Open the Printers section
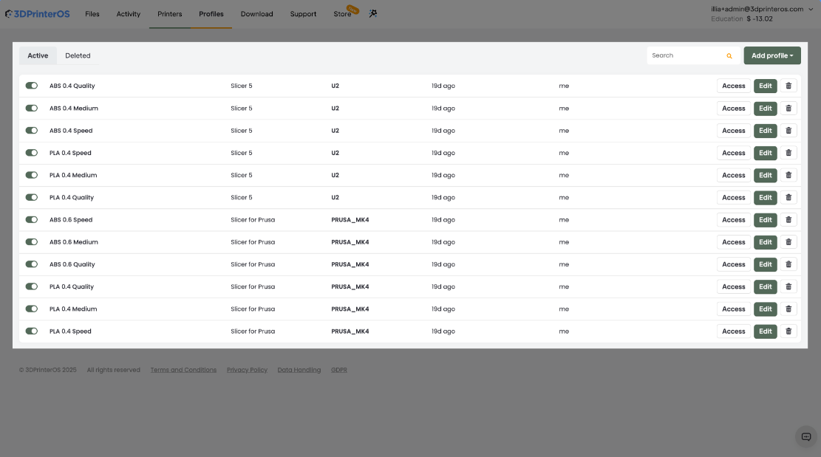The width and height of the screenshot is (821, 457). click(x=170, y=14)
